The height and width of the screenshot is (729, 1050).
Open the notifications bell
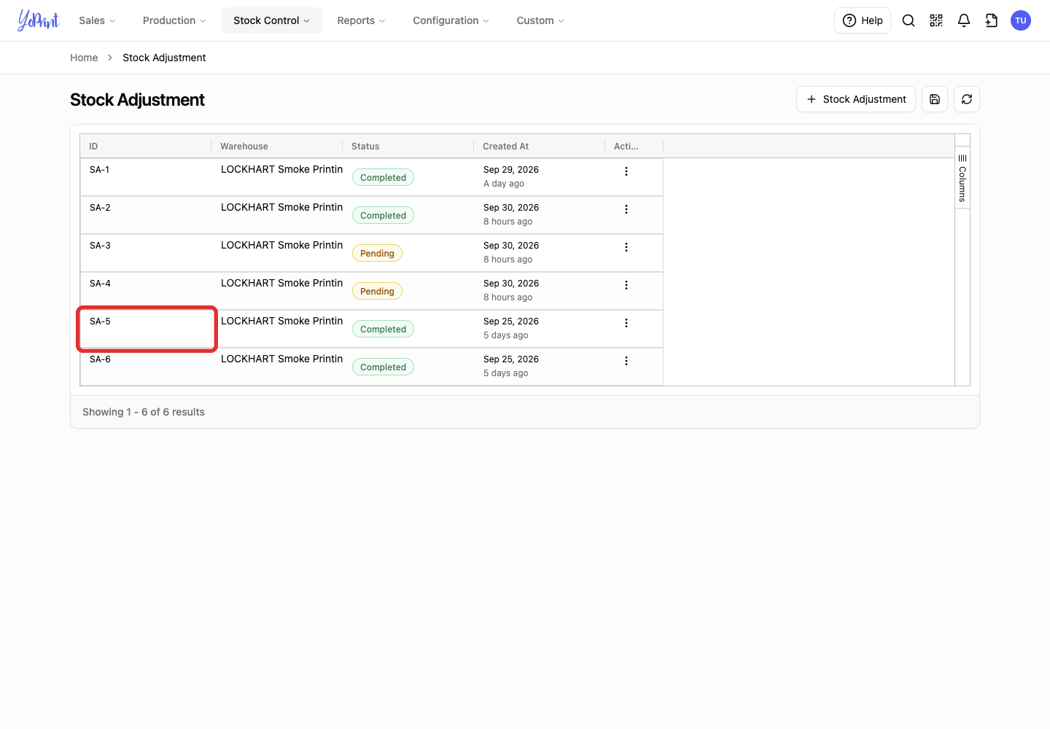pos(964,20)
